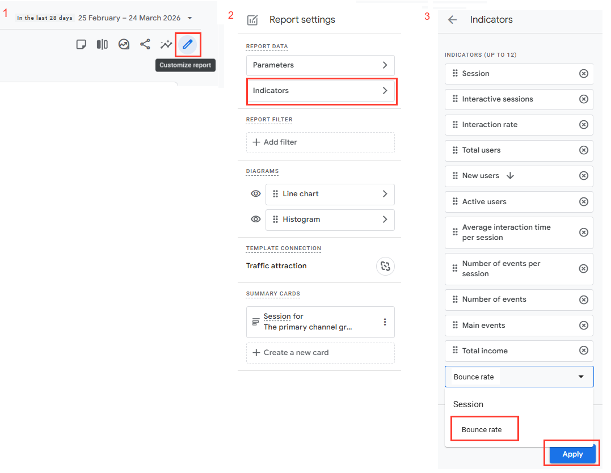Open Customize report with the pencil icon

pyautogui.click(x=188, y=44)
